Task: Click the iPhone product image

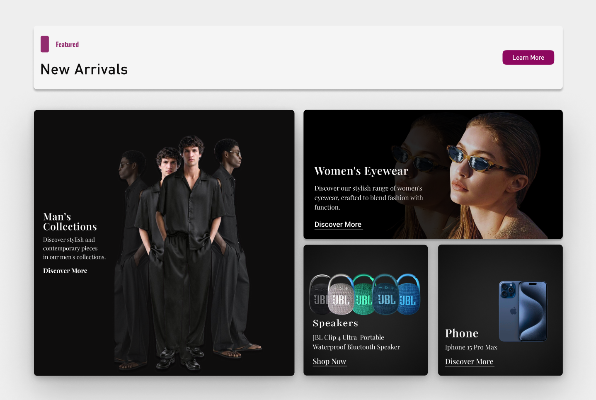Action: point(523,311)
